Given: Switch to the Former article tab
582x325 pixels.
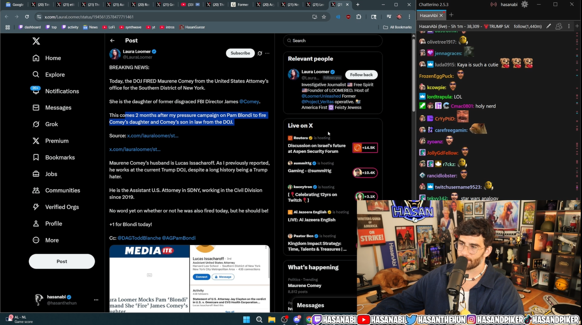Looking at the screenshot, I should point(240,5).
